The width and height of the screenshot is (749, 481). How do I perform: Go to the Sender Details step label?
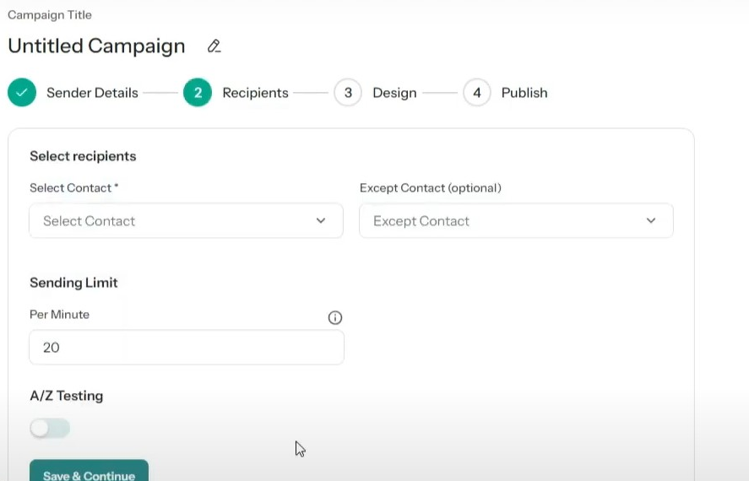coord(92,93)
